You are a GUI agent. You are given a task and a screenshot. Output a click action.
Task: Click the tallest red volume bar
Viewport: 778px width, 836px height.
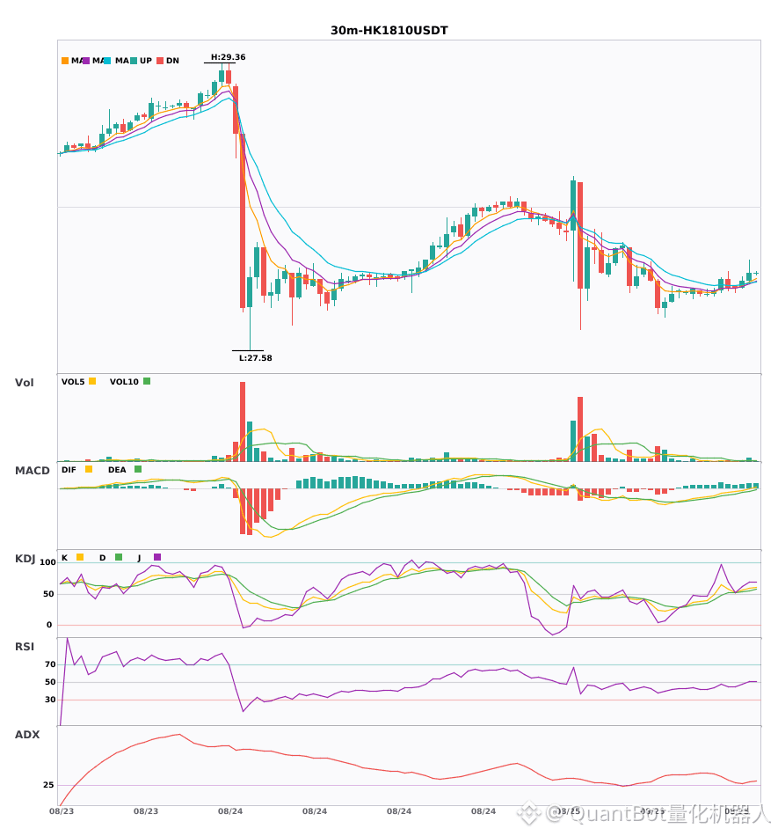pyautogui.click(x=243, y=422)
